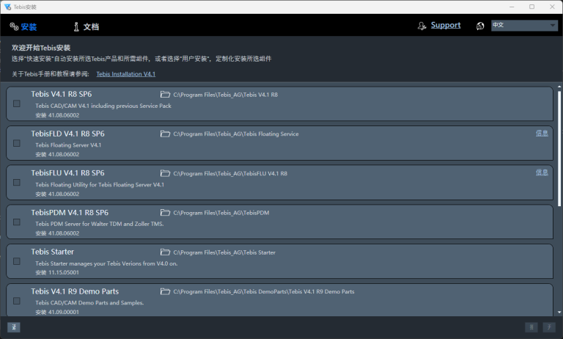Viewport: 563px width, 339px height.
Task: Open the Tebis Installation V4.1 link
Action: coord(125,74)
